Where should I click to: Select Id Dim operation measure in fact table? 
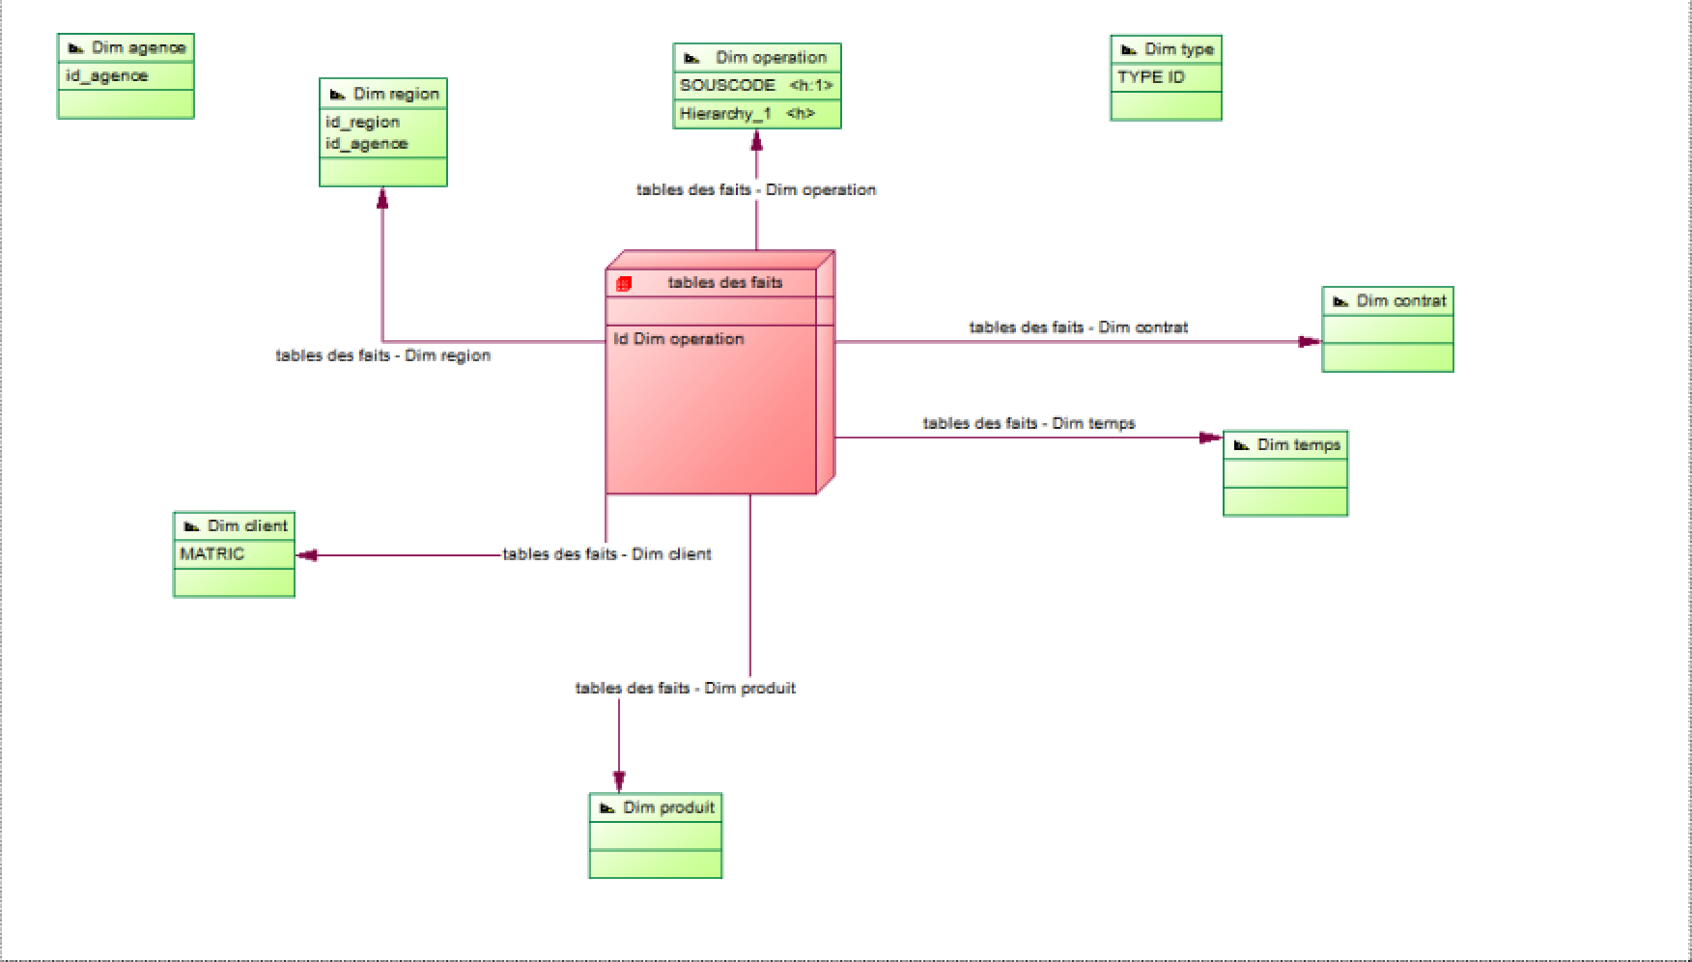point(679,339)
